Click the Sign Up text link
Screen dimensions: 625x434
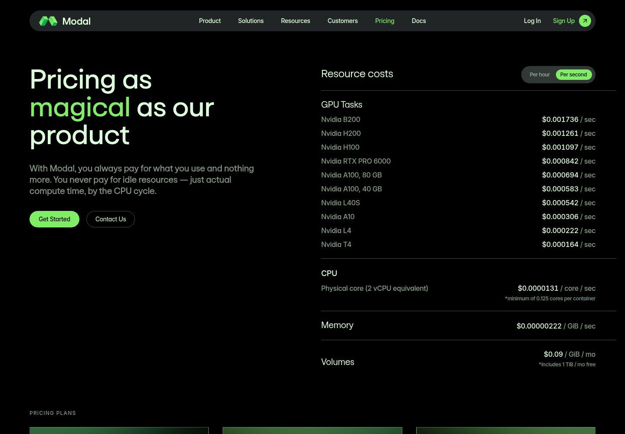click(x=564, y=21)
